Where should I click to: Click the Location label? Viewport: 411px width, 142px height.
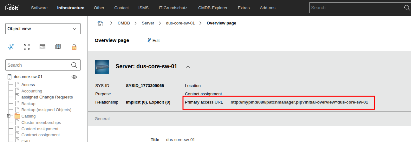[x=193, y=86]
